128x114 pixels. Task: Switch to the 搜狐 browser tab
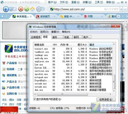coord(68,16)
